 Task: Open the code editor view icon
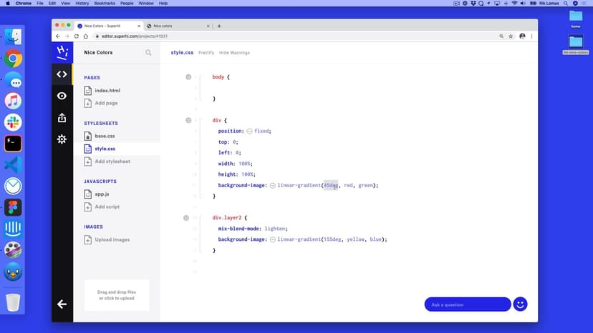[62, 74]
